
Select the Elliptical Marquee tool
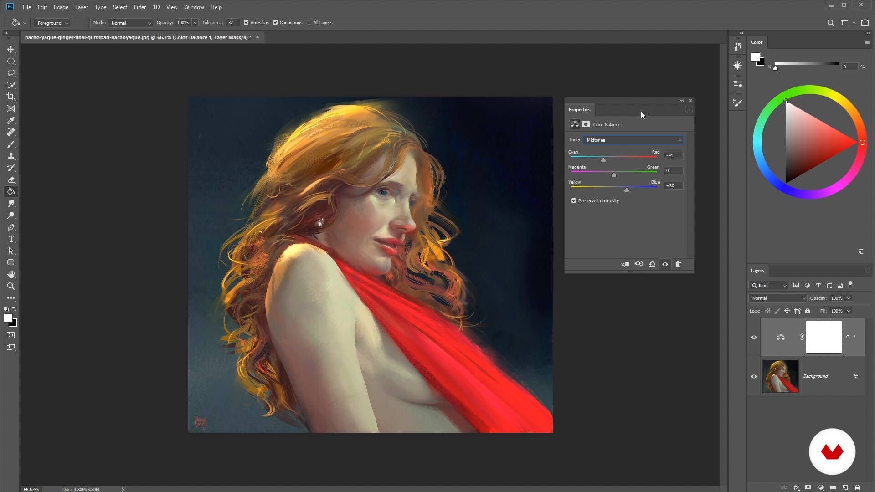(11, 61)
